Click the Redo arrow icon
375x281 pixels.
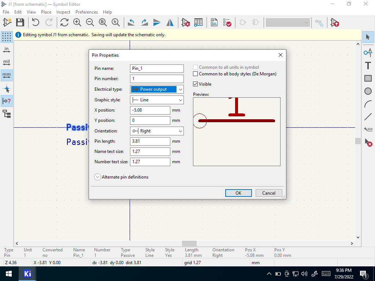coord(49,23)
